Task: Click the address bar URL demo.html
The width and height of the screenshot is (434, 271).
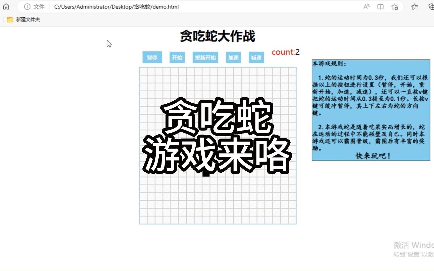Action: point(117,7)
